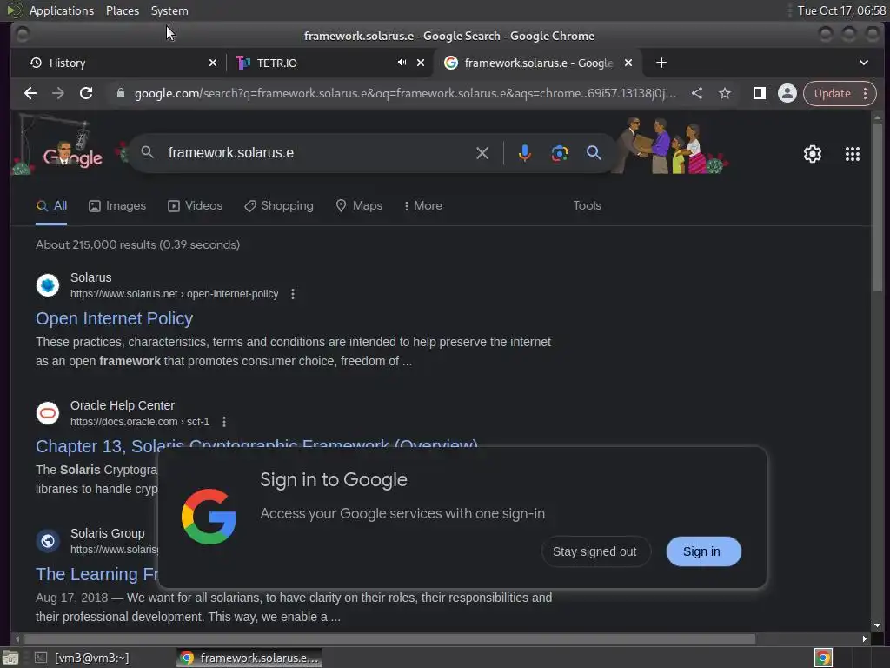Click the Sign in button
The width and height of the screenshot is (890, 668).
coord(702,551)
